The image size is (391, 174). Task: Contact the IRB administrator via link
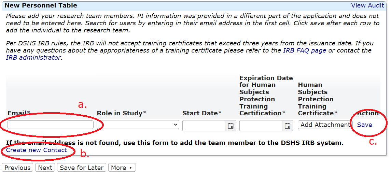pos(33,58)
